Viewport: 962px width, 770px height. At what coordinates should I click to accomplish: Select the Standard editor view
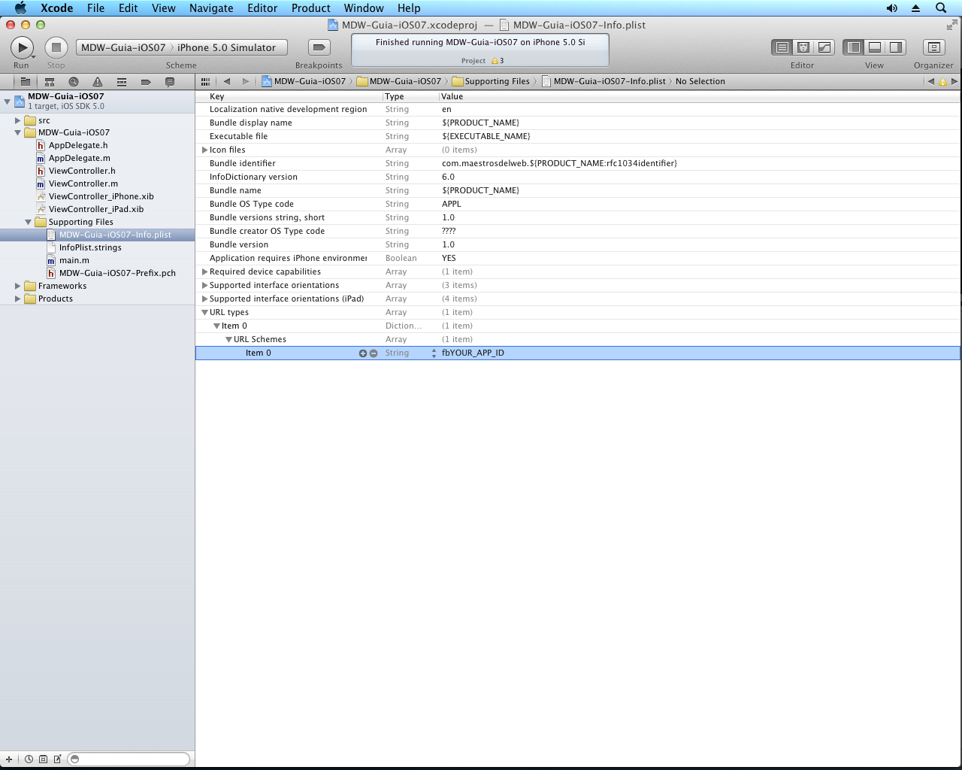pos(782,47)
